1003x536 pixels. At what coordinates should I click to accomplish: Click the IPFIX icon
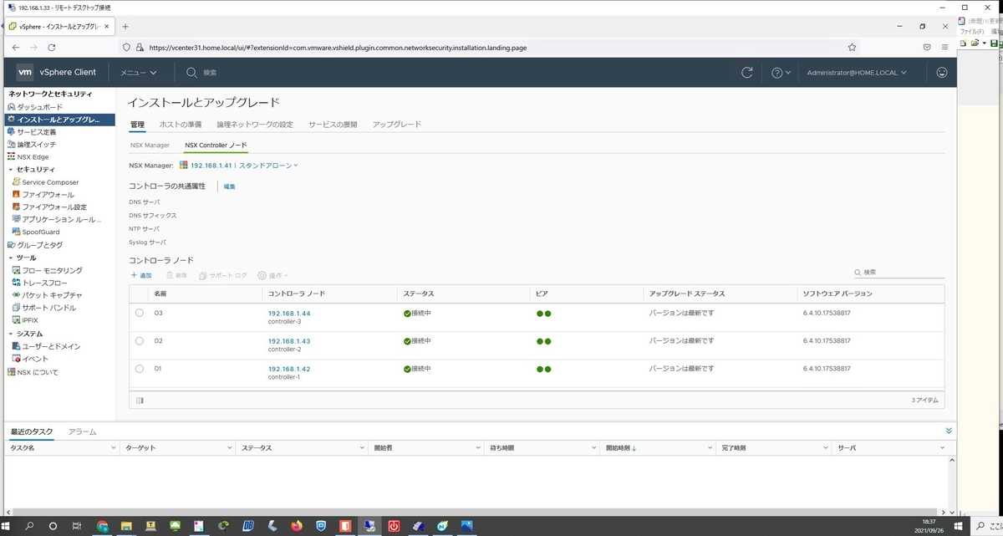[x=16, y=319]
